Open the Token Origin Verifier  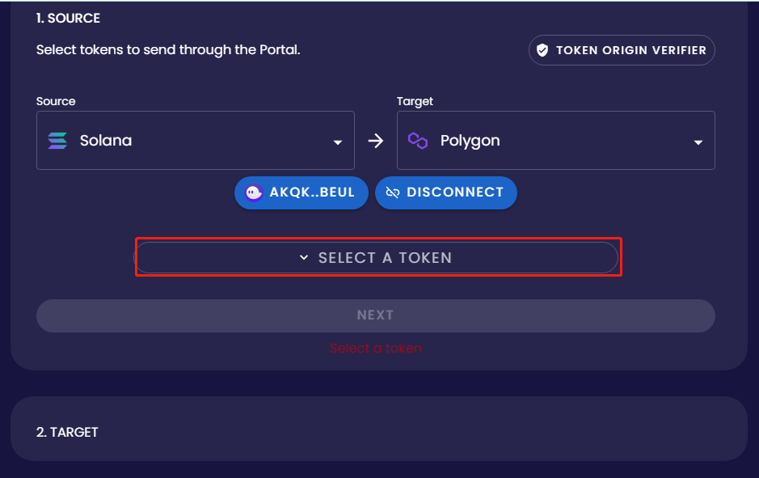pos(622,50)
